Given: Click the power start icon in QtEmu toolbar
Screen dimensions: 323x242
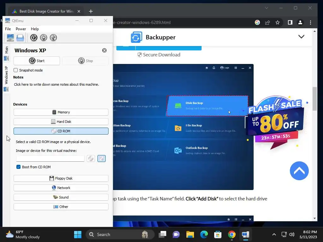Looking at the screenshot, I should point(34,38).
